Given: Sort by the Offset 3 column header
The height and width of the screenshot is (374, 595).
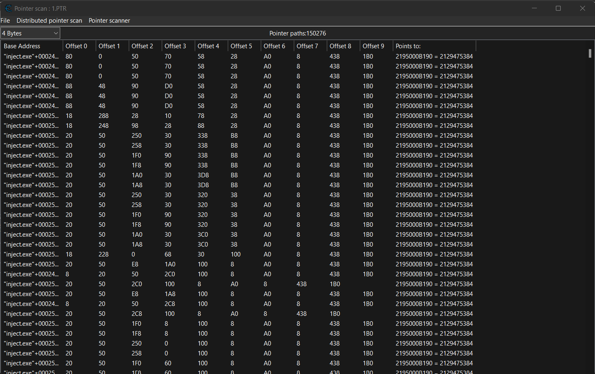Looking at the screenshot, I should 178,46.
